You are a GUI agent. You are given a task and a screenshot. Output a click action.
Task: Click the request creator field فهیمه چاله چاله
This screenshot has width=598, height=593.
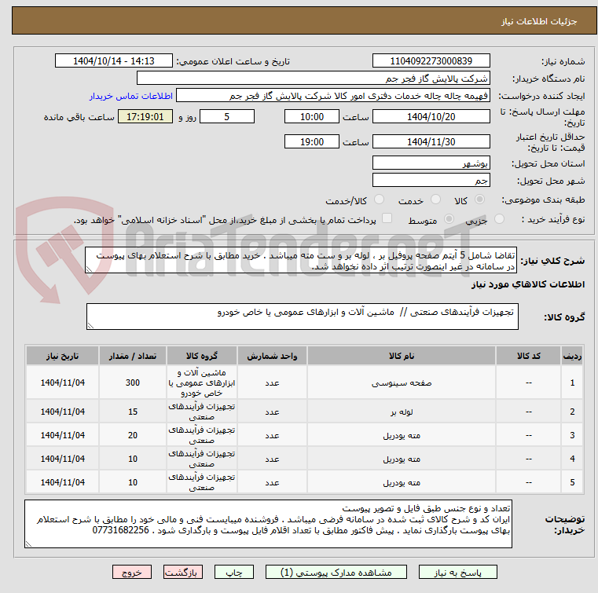332,96
